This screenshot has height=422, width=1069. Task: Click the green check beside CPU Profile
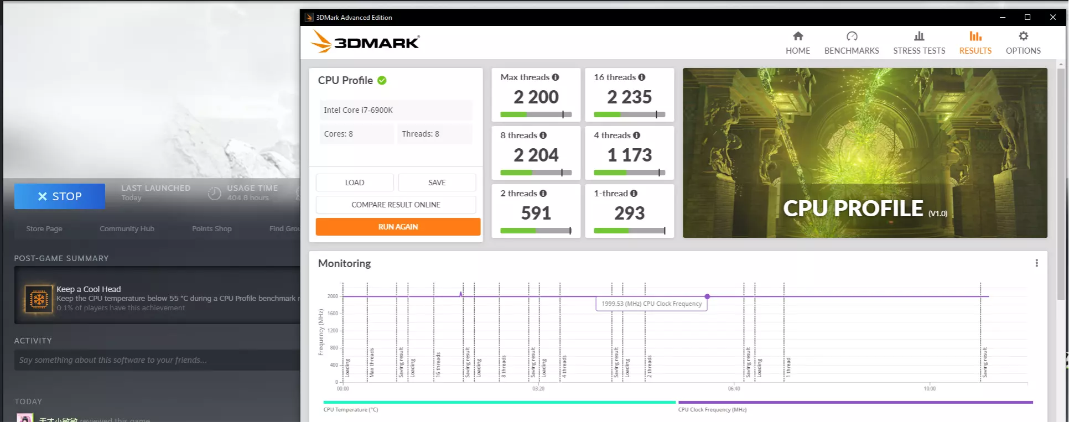382,80
